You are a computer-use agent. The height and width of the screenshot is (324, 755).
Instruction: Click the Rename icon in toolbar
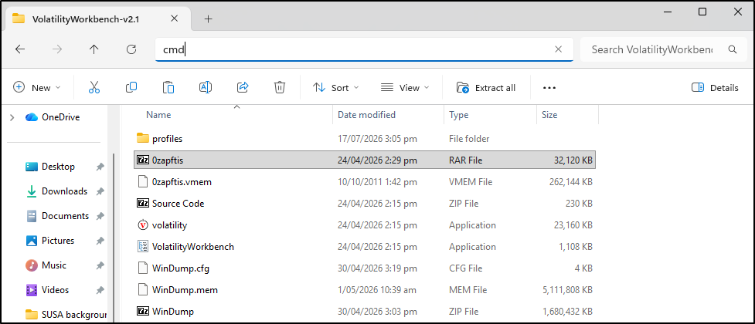pos(206,87)
